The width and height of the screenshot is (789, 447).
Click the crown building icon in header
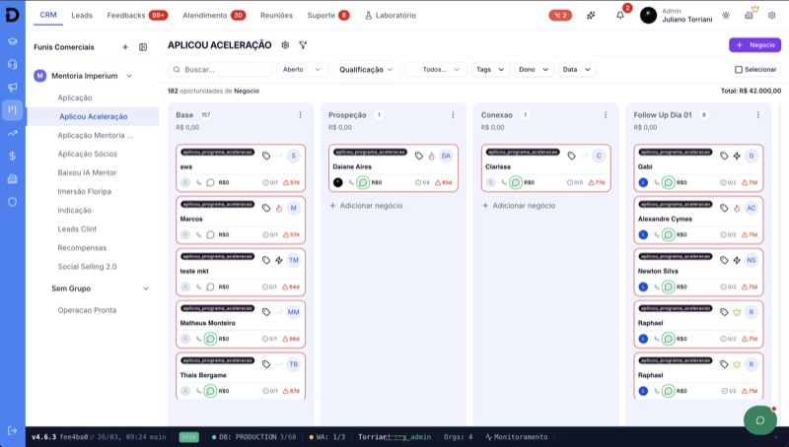(750, 15)
